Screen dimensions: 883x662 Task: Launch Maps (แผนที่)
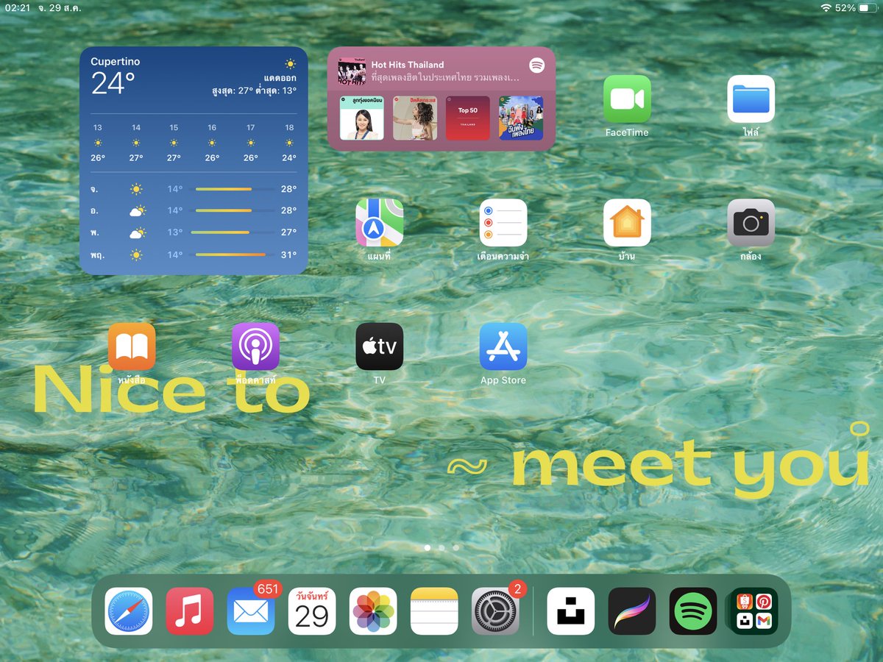pos(379,222)
